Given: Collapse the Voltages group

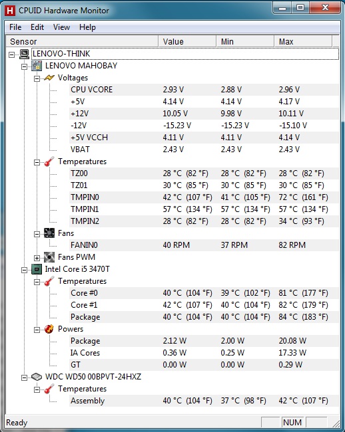Looking at the screenshot, I should point(37,78).
